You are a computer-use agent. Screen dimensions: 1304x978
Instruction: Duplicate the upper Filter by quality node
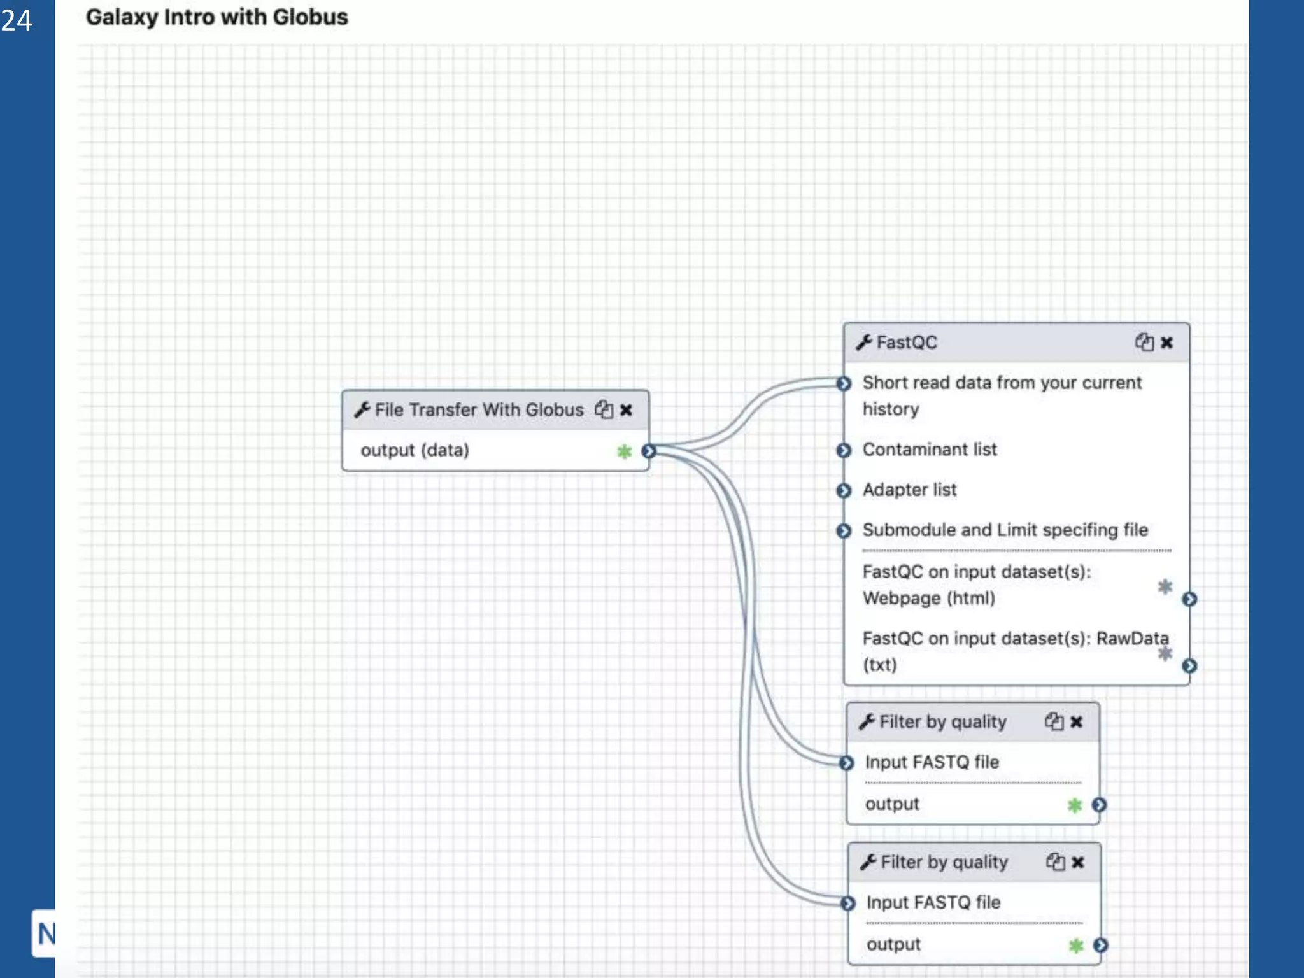pos(1054,721)
